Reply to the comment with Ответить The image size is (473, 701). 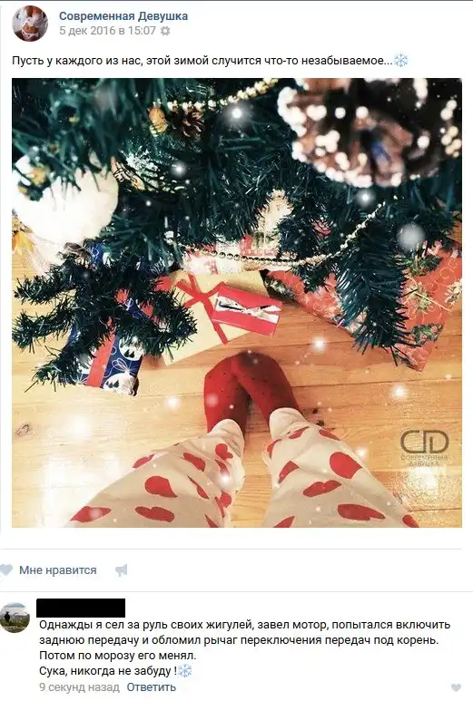[152, 686]
